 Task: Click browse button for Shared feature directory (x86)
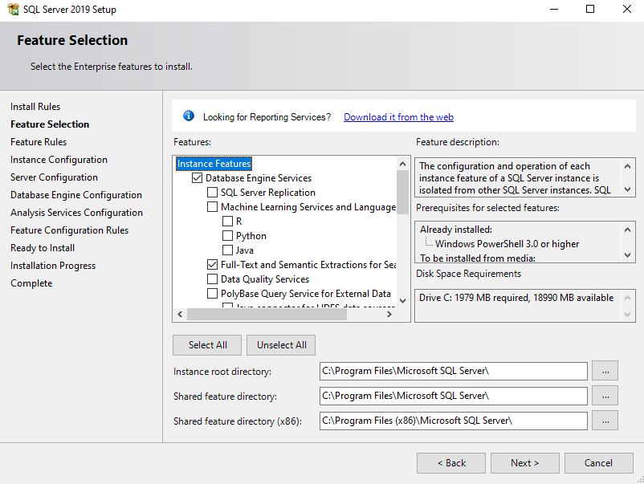pos(605,421)
